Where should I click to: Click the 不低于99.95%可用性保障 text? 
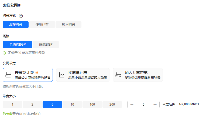(x=26, y=53)
